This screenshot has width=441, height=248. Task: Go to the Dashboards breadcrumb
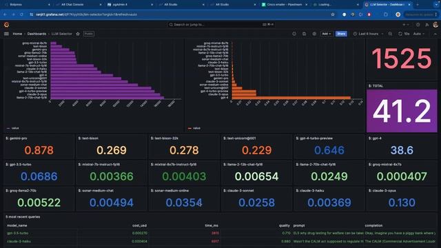pos(37,34)
